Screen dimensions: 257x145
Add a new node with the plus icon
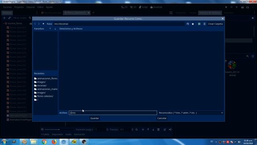click(x=4, y=18)
